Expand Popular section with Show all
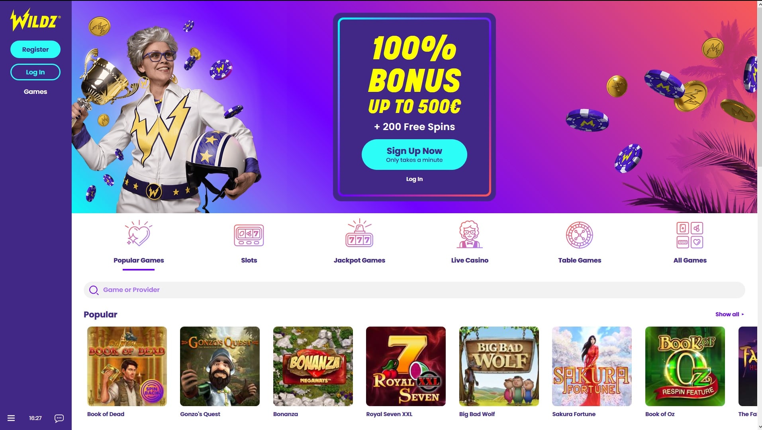 click(x=729, y=314)
